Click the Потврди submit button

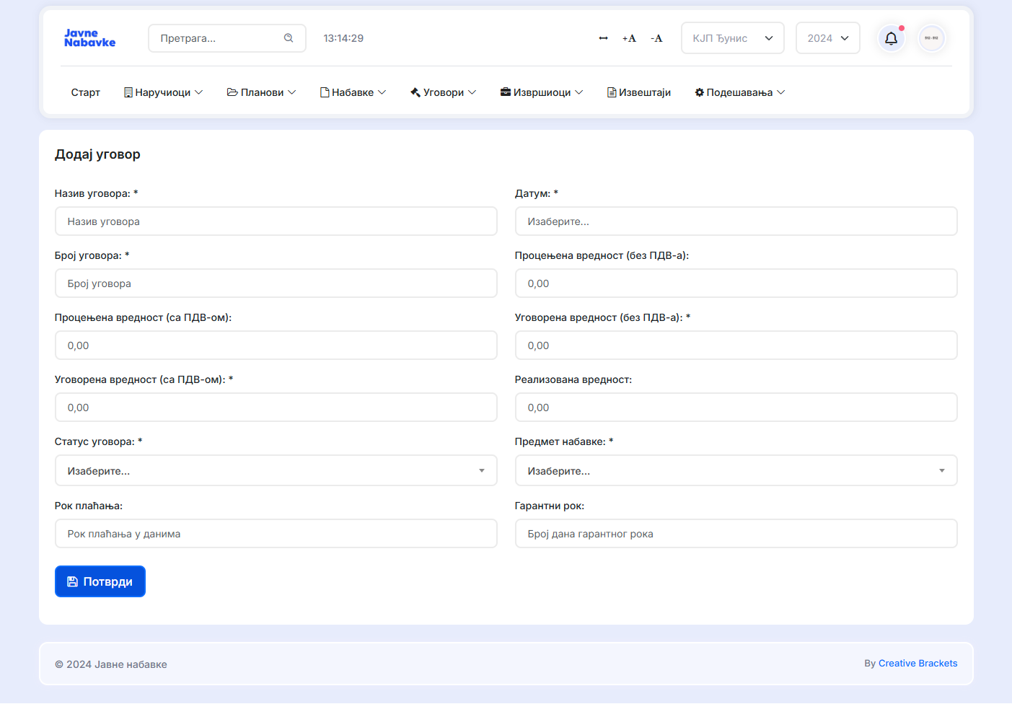[100, 581]
